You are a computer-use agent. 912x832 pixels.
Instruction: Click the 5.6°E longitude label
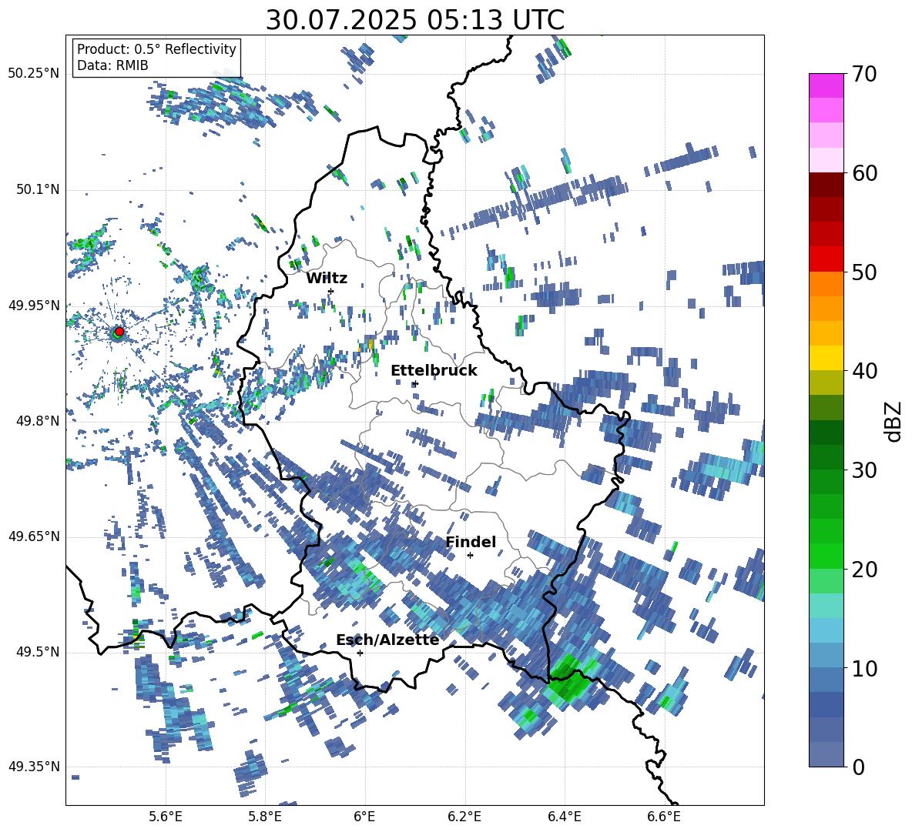(x=166, y=817)
